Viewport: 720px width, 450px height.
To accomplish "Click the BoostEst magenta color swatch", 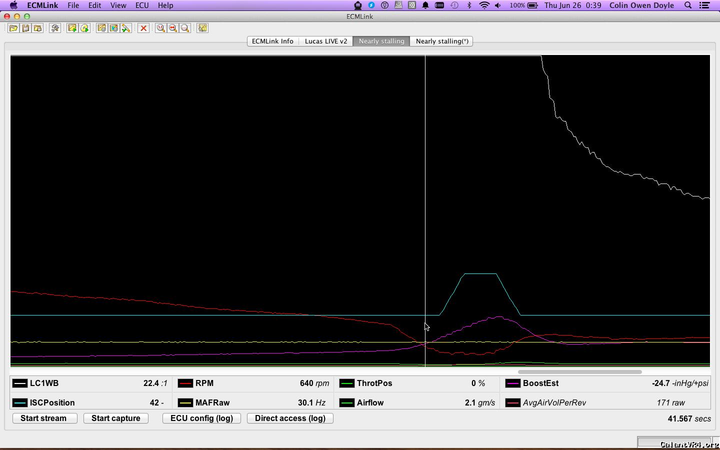I will [512, 383].
